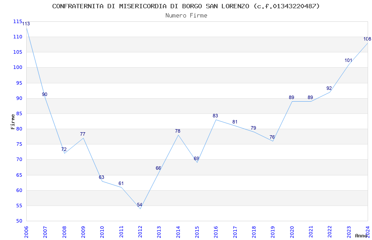Viewport: 372px width, 240px height.
Task: Click the y-axis tick label 55
Action: pos(19,206)
